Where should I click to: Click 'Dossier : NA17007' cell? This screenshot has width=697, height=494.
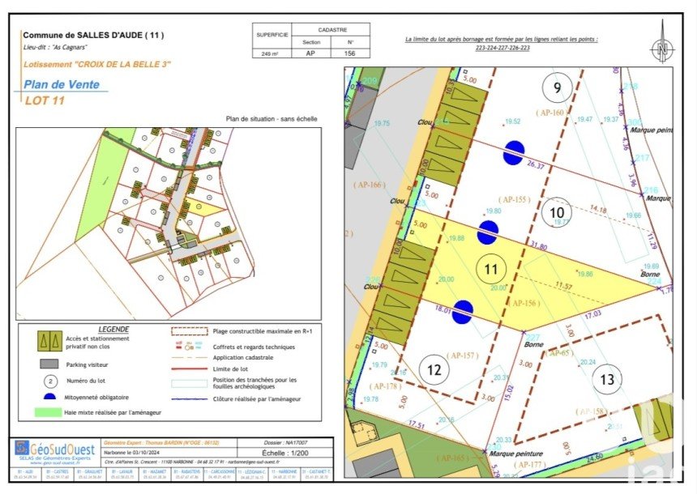[x=285, y=442]
